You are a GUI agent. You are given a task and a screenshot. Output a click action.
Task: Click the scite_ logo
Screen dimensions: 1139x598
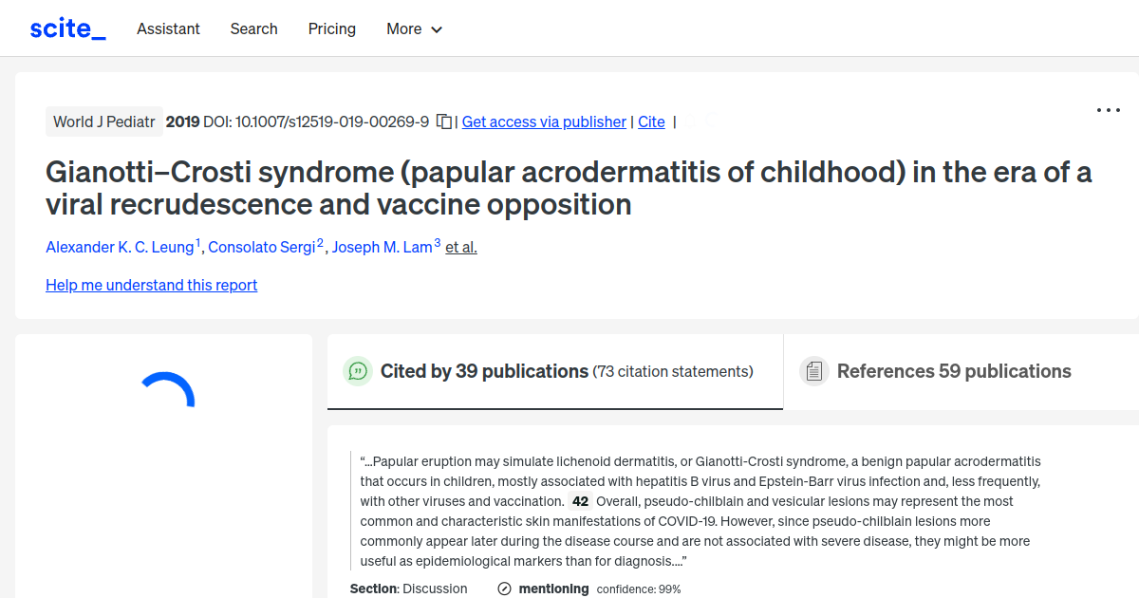click(x=66, y=28)
